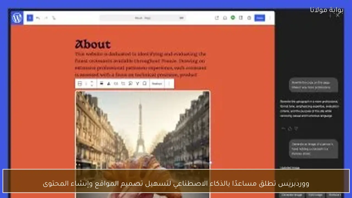Open the green AI assistant icon
The width and height of the screenshot is (352, 198).
233,18
